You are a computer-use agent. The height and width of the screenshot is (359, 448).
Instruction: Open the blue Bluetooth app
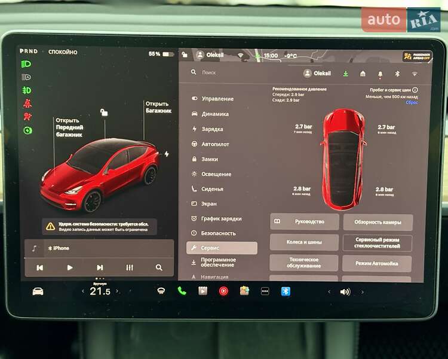(x=286, y=291)
